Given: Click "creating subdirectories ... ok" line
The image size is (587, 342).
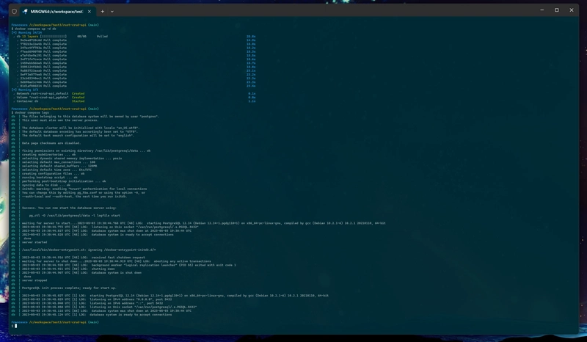Looking at the screenshot, I should point(48,154).
